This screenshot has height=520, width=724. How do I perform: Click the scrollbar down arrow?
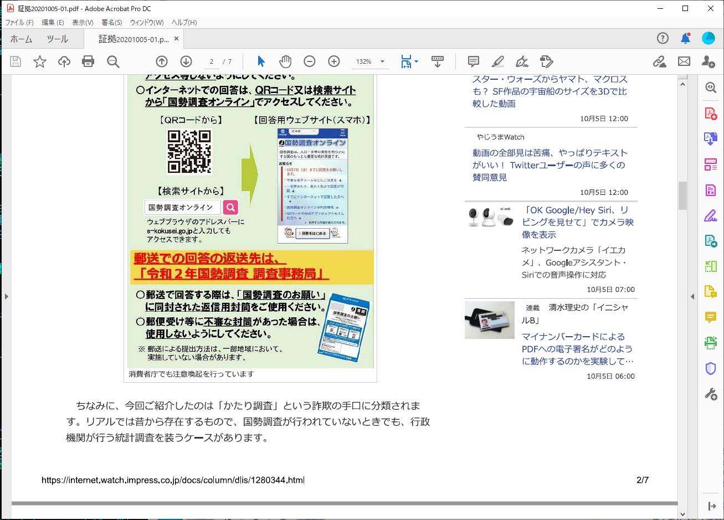[x=682, y=515]
